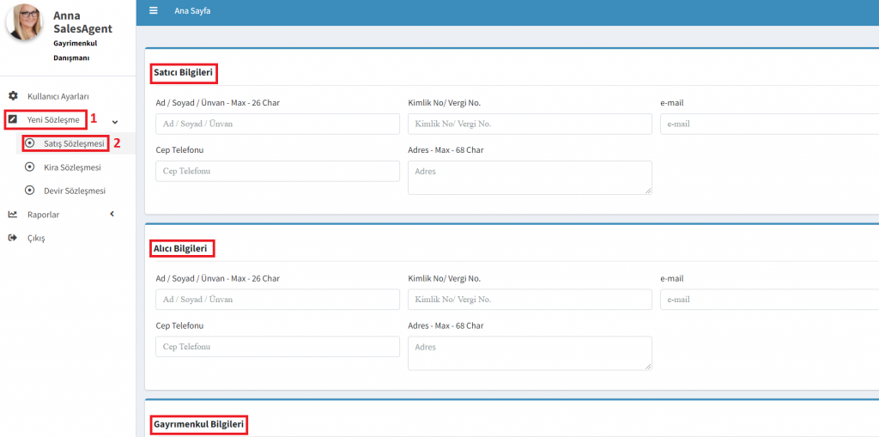Screen dimensions: 879x437
Task: Collapse the Yeni Sözleşme chevron
Action: tap(115, 121)
